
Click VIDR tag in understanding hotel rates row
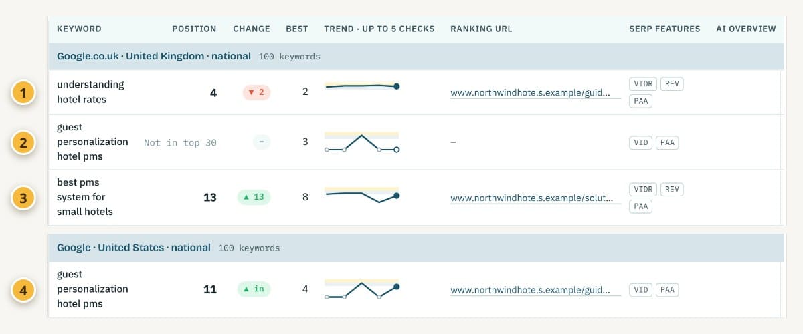click(x=643, y=84)
